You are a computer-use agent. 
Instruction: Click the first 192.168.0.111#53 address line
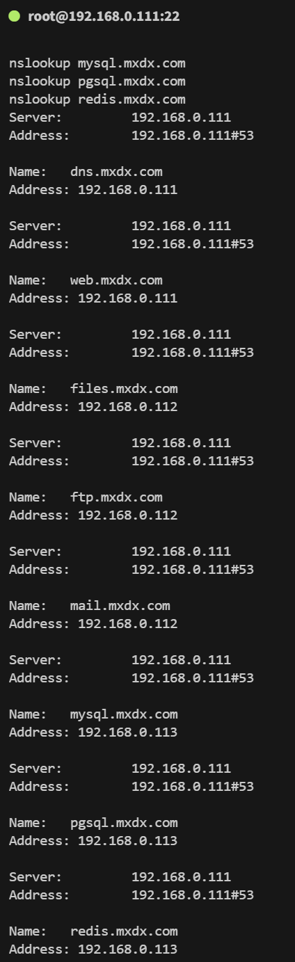point(131,136)
